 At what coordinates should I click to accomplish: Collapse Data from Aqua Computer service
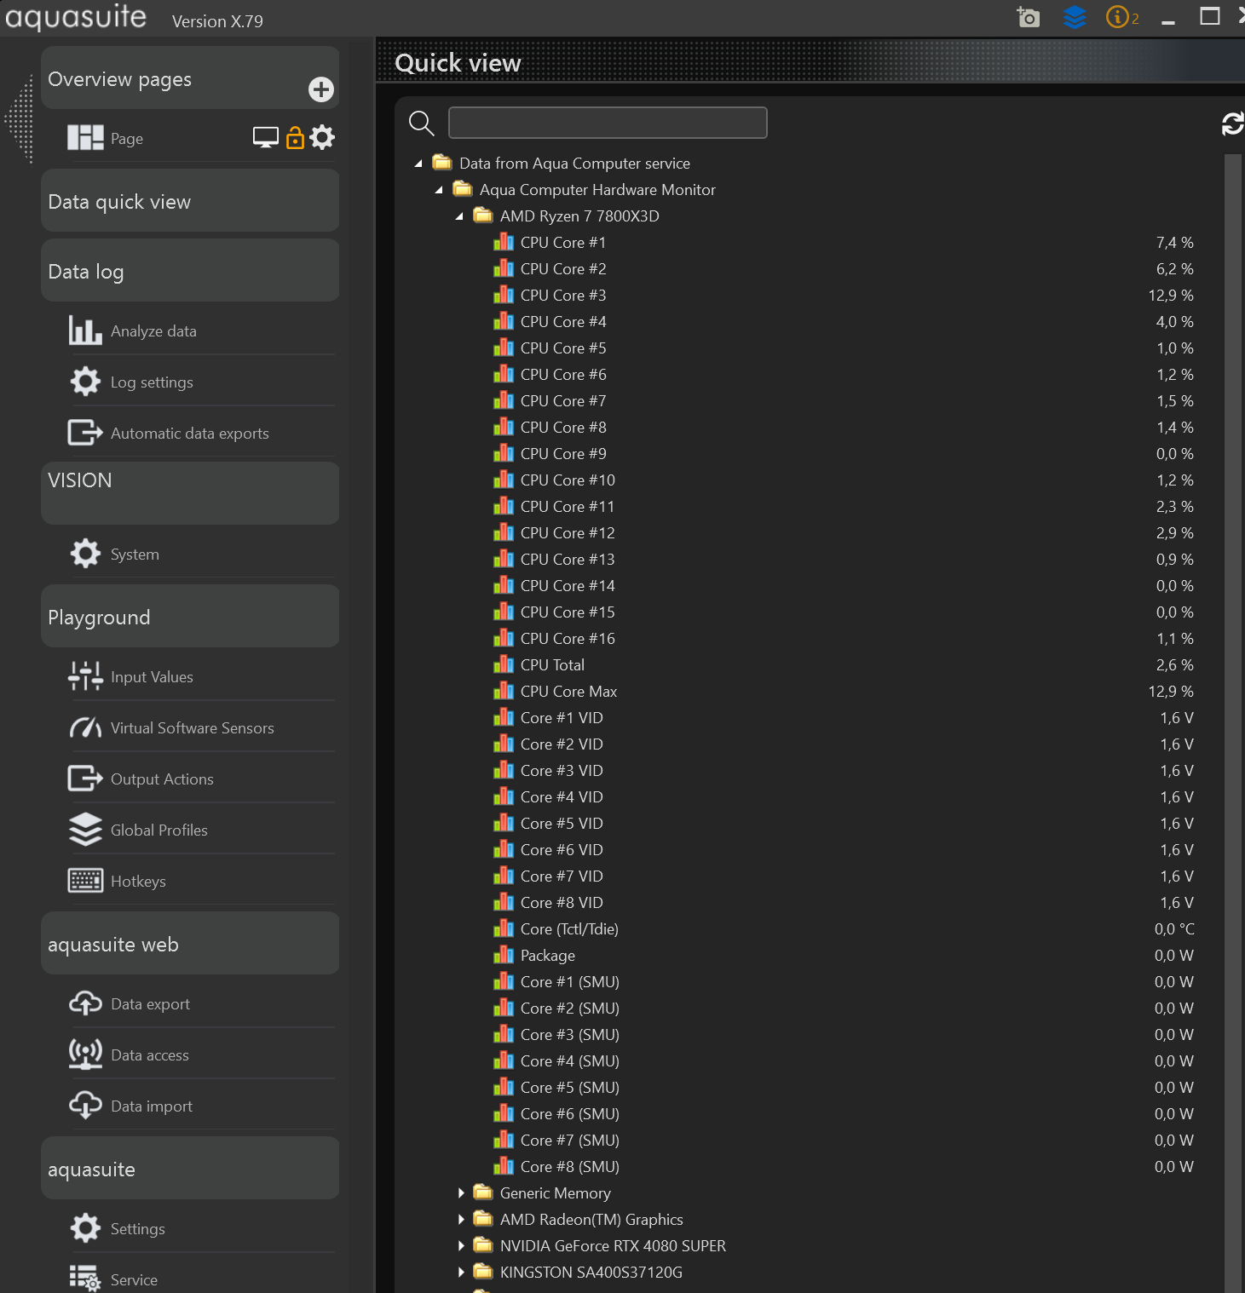point(418,164)
